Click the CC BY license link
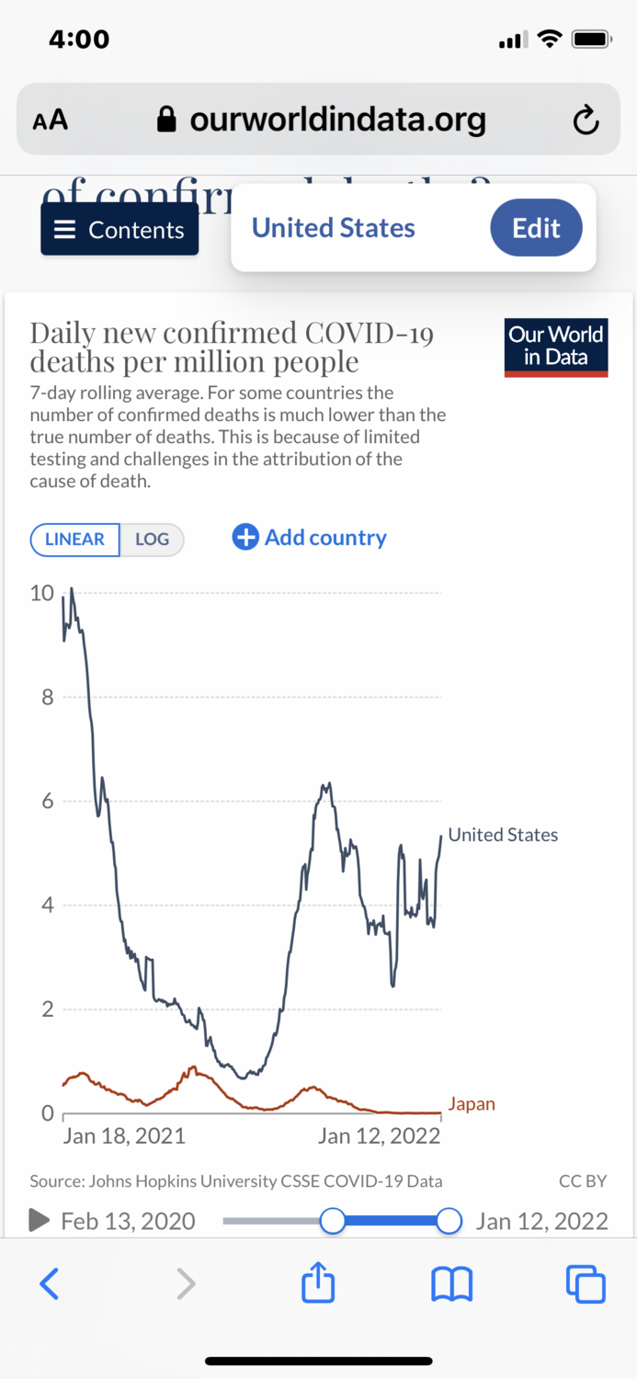The width and height of the screenshot is (637, 1379). point(583,1181)
